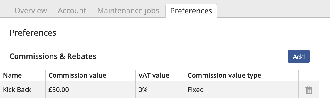The height and width of the screenshot is (109, 330).
Task: Switch to the Account tab
Action: coord(72,11)
